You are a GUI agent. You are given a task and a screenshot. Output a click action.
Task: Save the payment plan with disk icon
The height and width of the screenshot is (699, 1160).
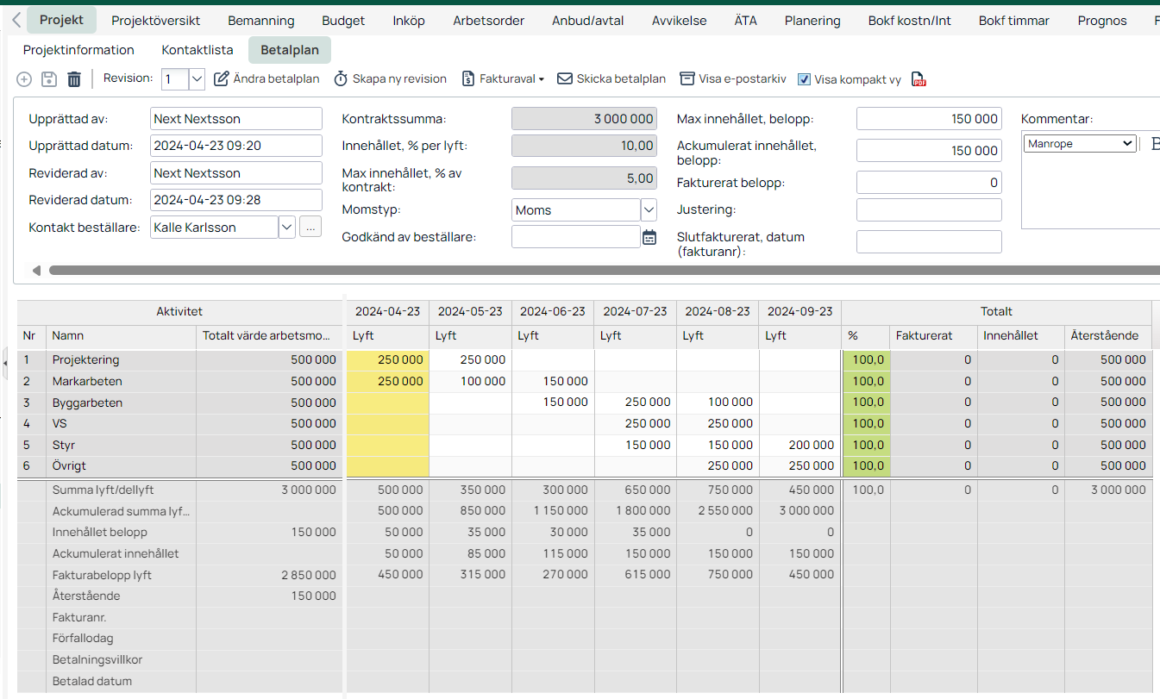(x=49, y=79)
